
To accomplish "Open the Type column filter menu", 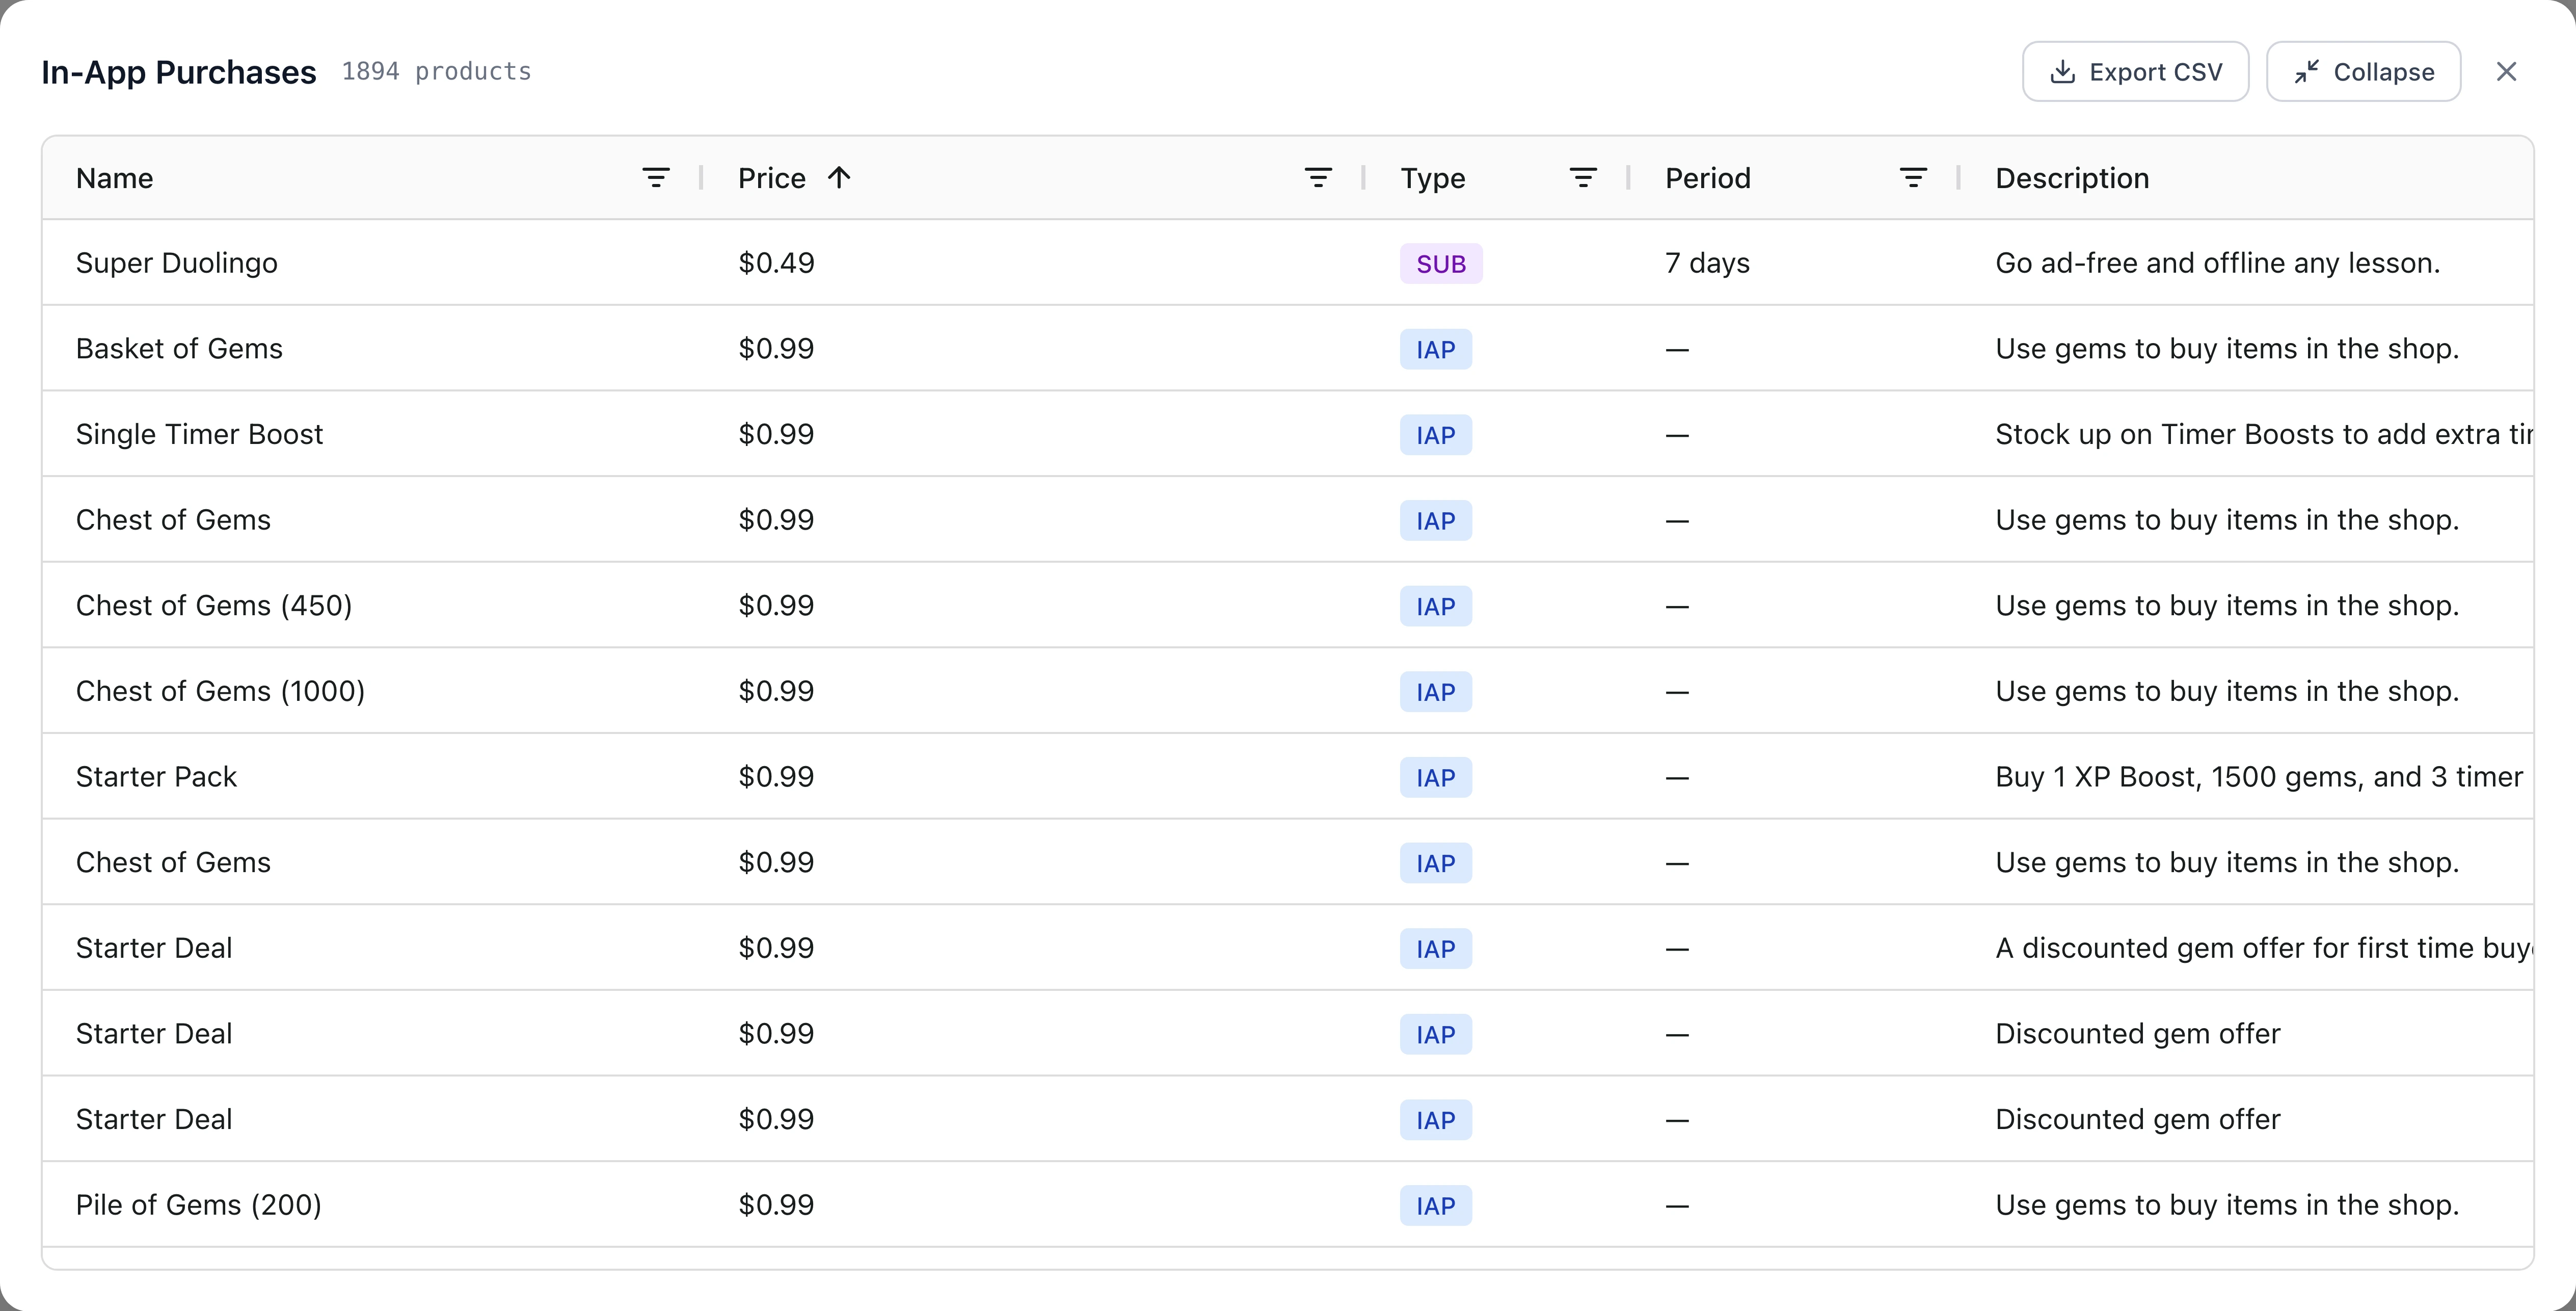I will point(1583,178).
